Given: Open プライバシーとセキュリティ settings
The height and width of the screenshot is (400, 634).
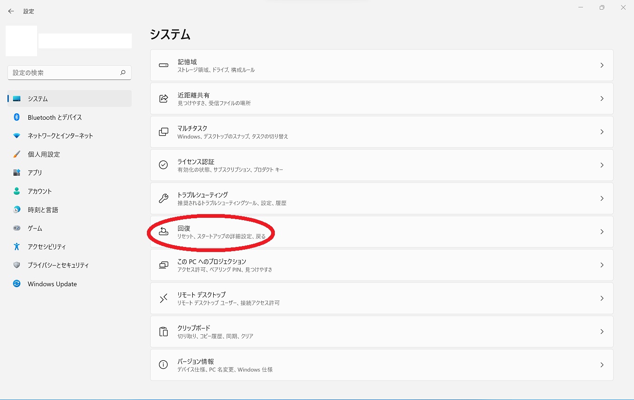Looking at the screenshot, I should [x=58, y=265].
